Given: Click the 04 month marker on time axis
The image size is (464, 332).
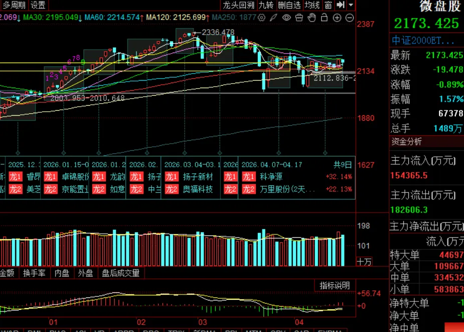Looking at the screenshot, I should pos(299,322).
